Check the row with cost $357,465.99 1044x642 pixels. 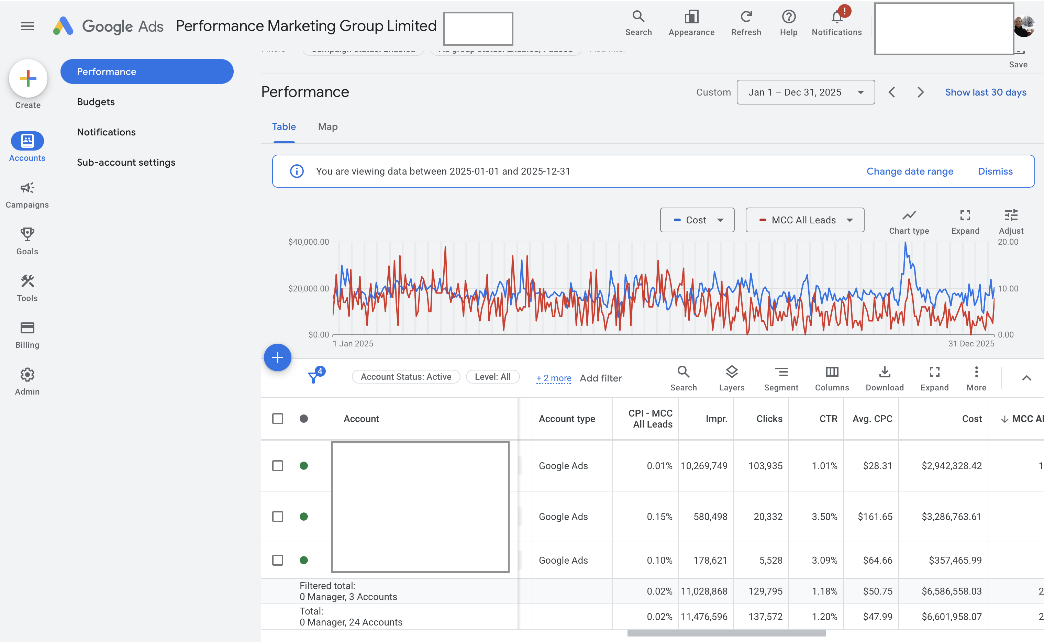coord(277,561)
